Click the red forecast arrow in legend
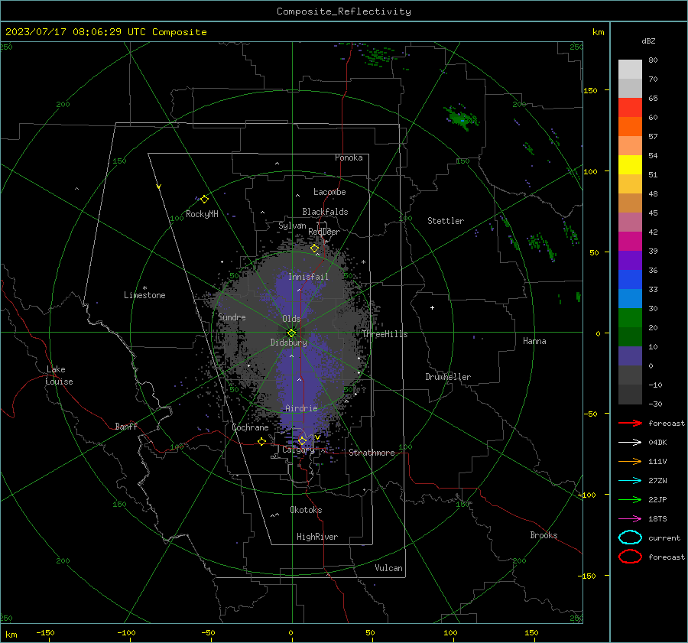The image size is (688, 643). tap(630, 423)
